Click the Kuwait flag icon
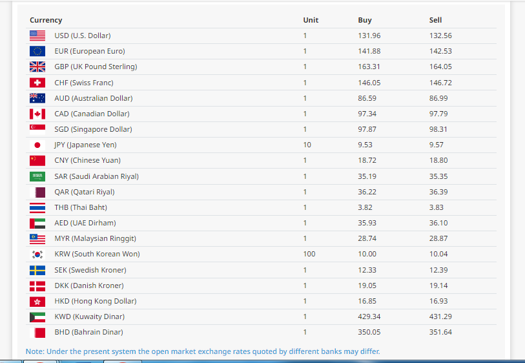525x363 pixels. [x=37, y=316]
